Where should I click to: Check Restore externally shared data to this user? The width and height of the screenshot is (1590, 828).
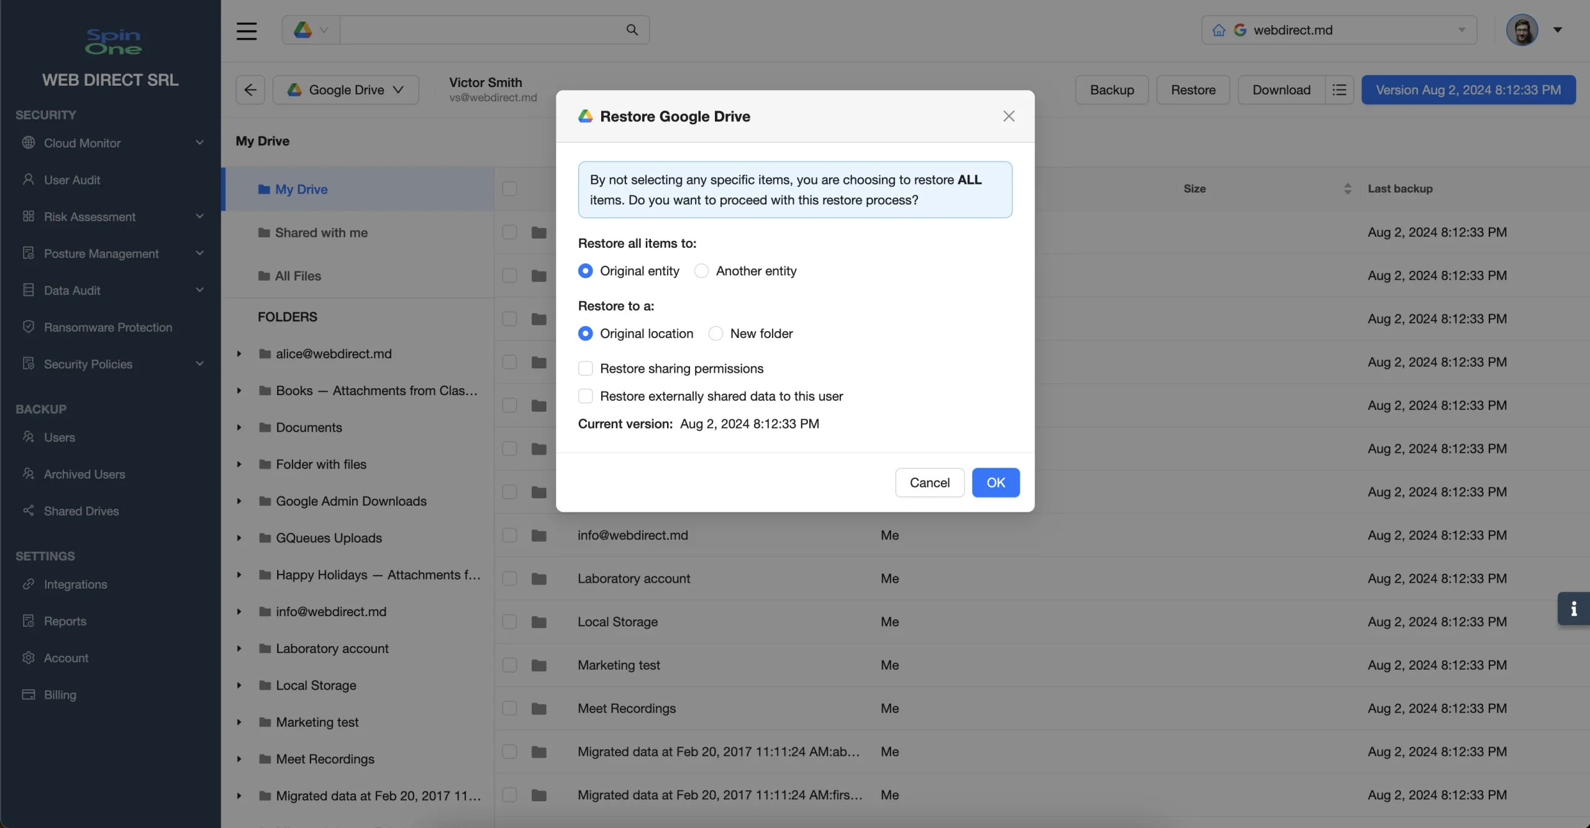585,396
